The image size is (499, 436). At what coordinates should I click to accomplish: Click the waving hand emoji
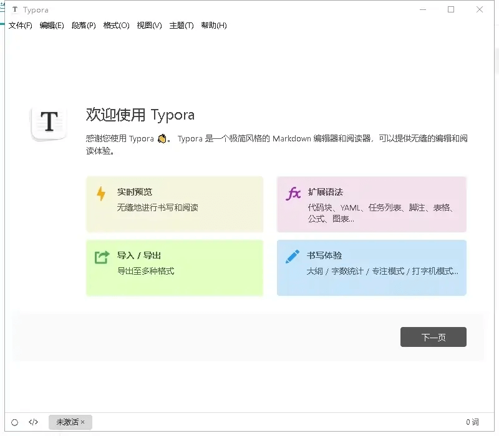click(162, 138)
